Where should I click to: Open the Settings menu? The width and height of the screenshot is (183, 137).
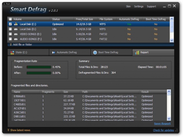(x=139, y=7)
